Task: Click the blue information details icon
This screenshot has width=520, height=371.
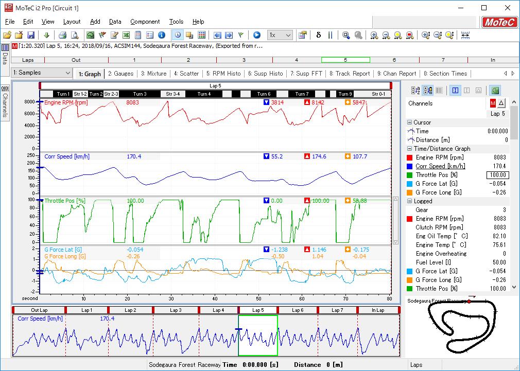Action: click(x=162, y=35)
